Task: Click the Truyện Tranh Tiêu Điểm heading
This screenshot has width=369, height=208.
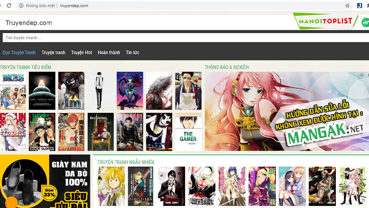Action: (x=26, y=67)
